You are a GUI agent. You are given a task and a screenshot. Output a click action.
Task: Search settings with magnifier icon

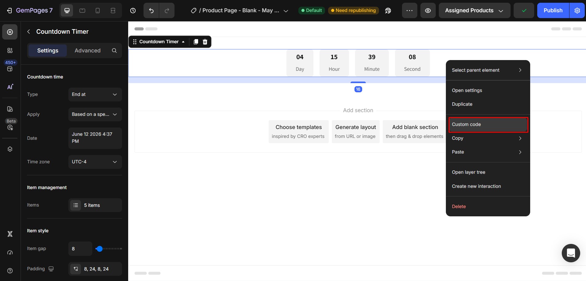click(x=114, y=51)
